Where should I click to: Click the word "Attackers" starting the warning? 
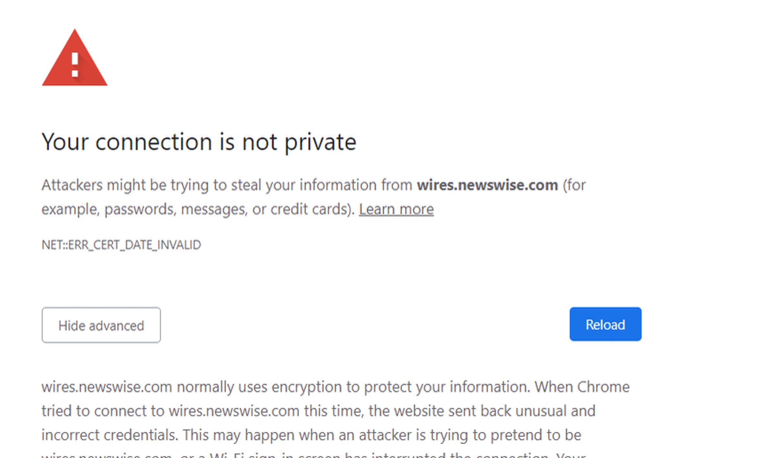tap(72, 185)
